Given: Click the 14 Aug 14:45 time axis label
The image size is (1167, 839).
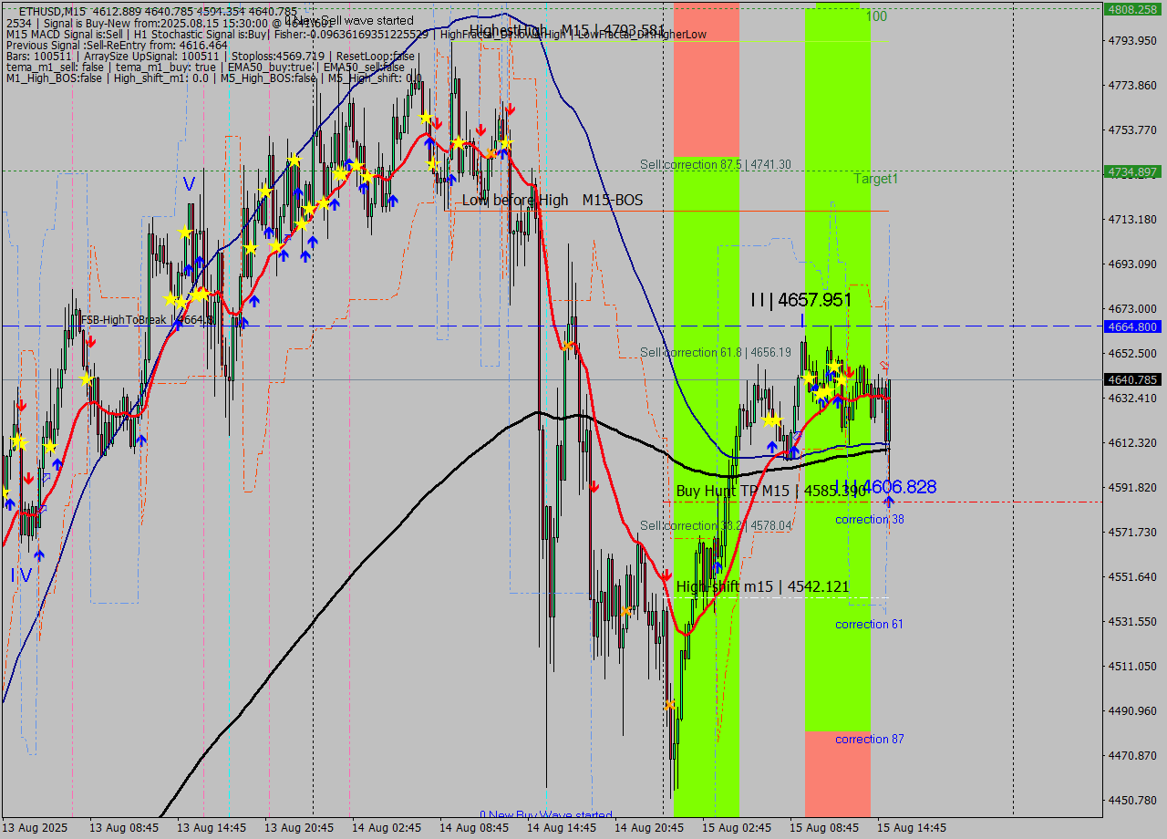Looking at the screenshot, I should [562, 828].
